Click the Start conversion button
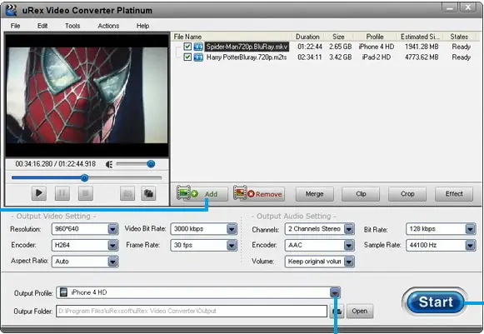Viewport: 484px width, 334px height. (x=435, y=302)
